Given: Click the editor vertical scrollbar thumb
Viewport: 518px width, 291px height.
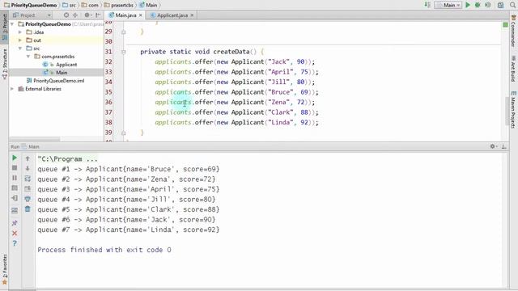Looking at the screenshot, I should click(507, 111).
